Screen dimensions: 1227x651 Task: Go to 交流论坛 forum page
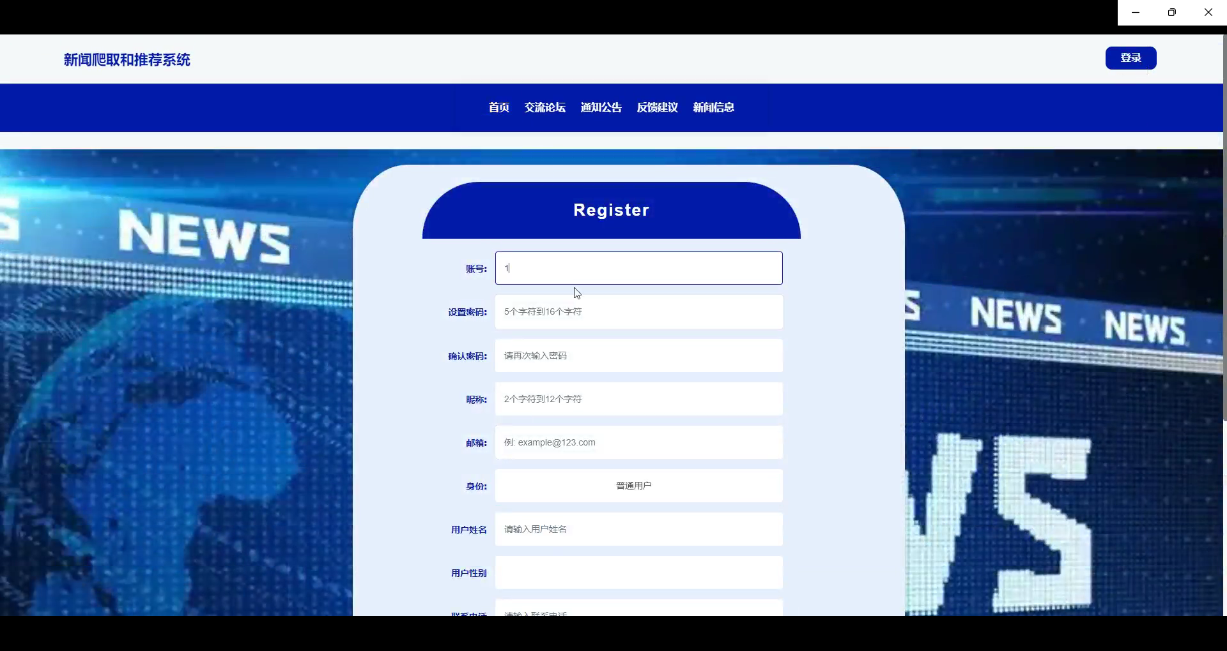(545, 107)
